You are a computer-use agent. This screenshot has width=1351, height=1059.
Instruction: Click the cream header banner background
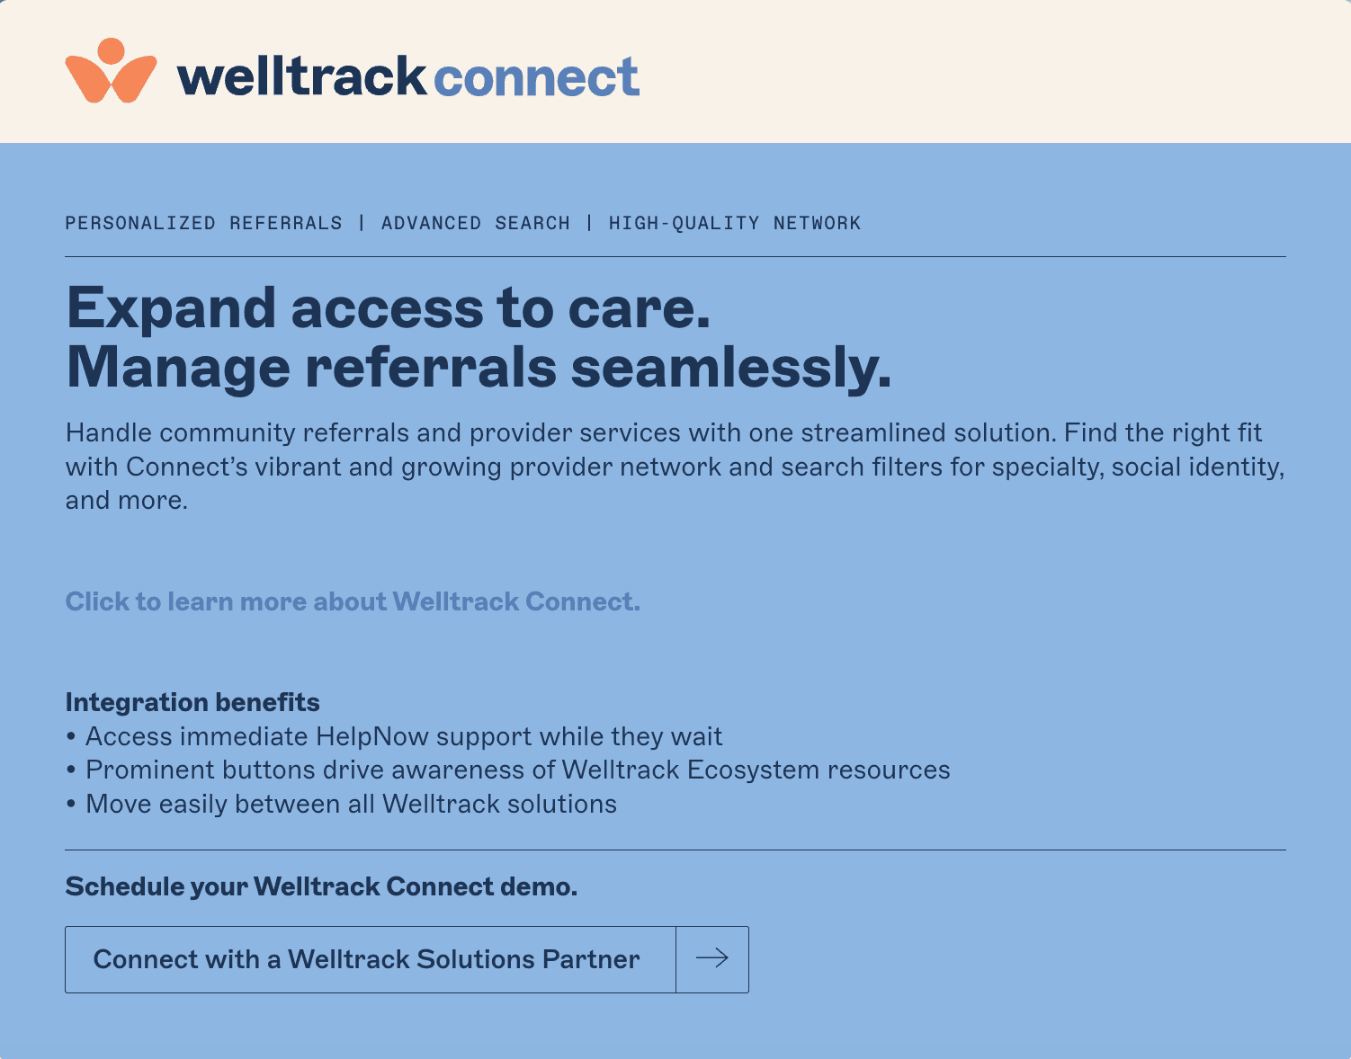(989, 72)
